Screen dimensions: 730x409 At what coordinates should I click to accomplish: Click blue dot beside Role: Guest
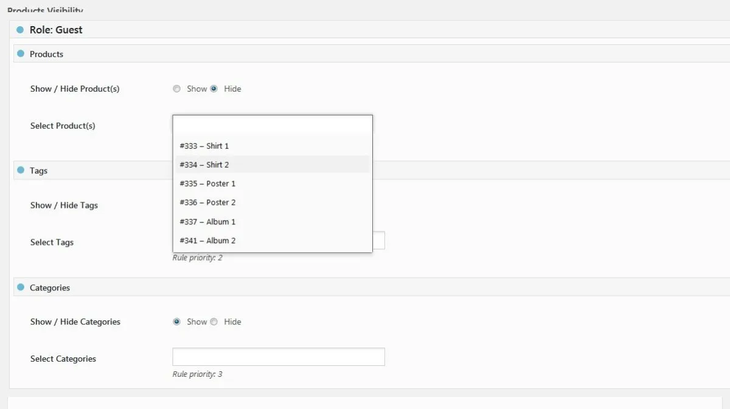(20, 29)
